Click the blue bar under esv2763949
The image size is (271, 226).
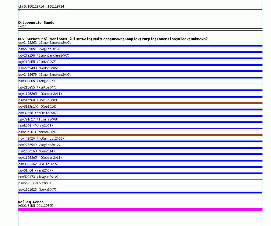140,148
